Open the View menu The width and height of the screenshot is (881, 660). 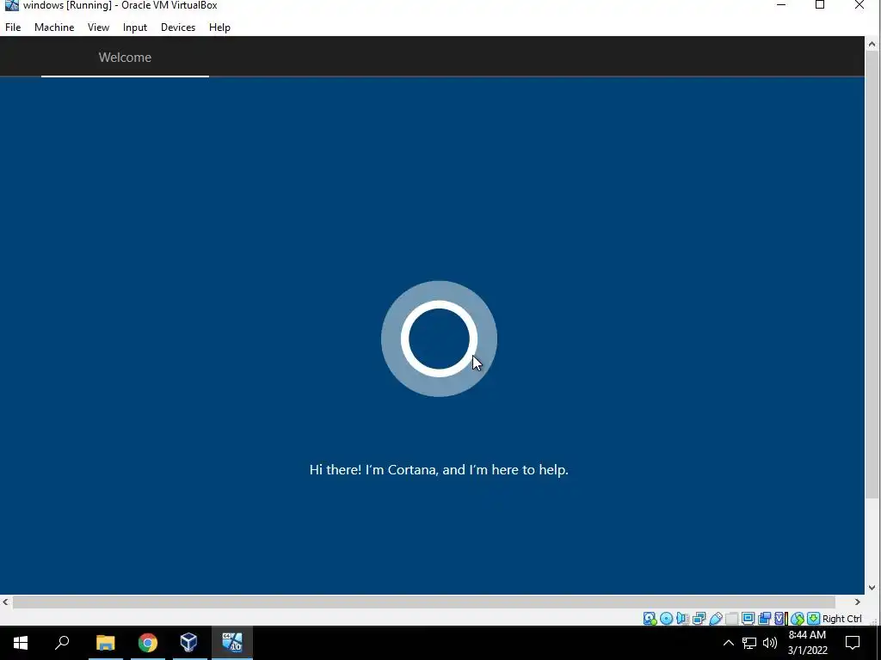tap(98, 27)
